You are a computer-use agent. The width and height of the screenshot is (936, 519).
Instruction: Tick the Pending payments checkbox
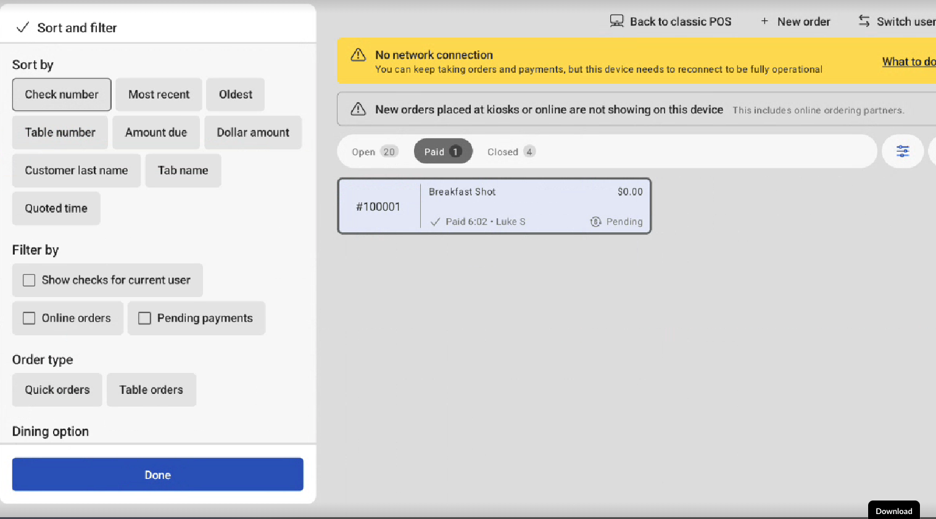pos(144,318)
